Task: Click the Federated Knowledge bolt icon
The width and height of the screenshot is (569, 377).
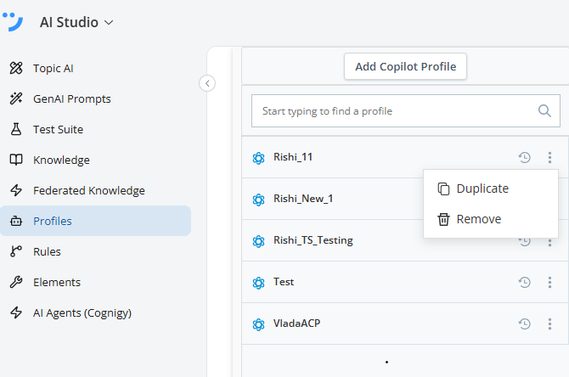Action: [x=16, y=190]
